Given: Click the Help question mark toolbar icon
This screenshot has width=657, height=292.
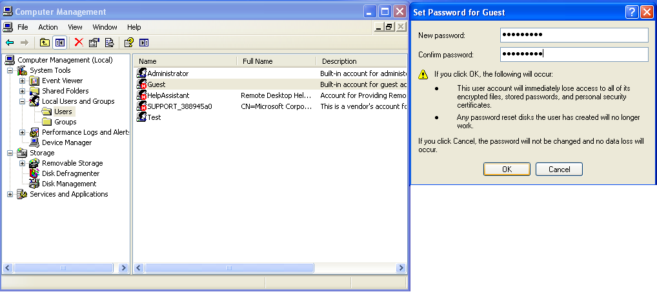Looking at the screenshot, I should [x=128, y=43].
